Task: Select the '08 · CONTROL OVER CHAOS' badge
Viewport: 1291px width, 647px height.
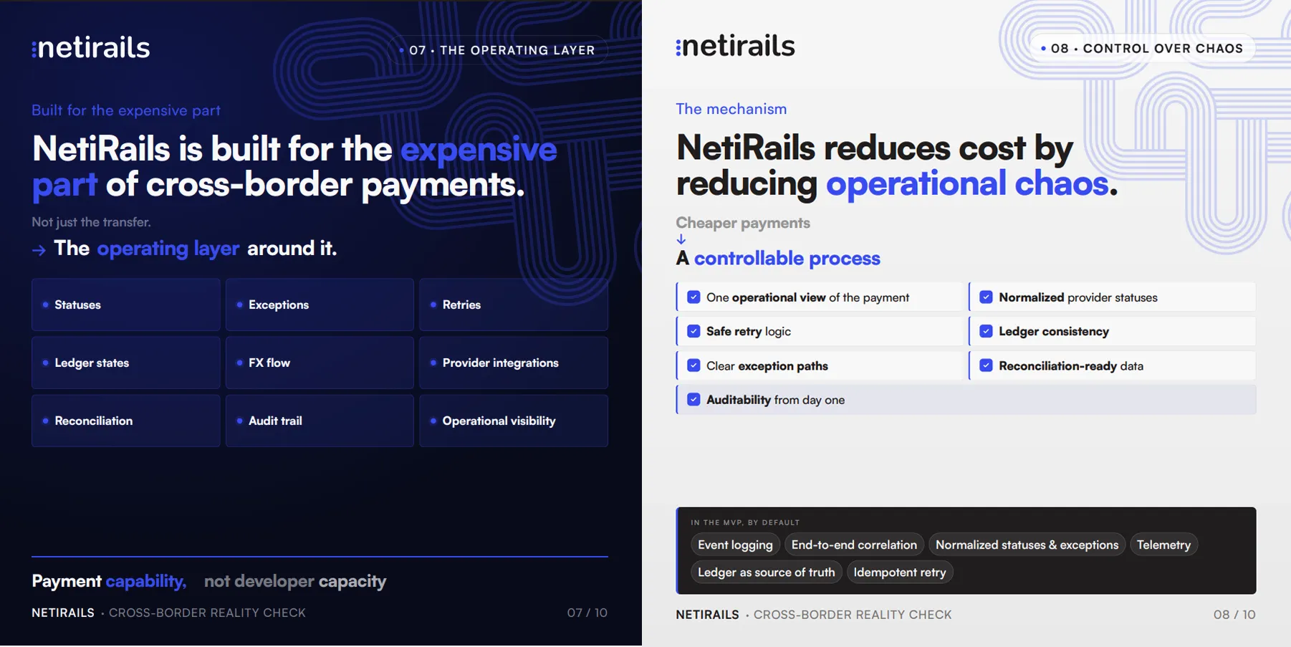Action: point(1142,49)
